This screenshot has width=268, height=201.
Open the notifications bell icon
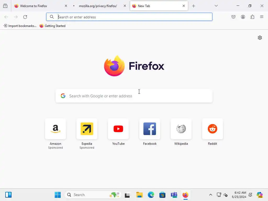point(250,195)
